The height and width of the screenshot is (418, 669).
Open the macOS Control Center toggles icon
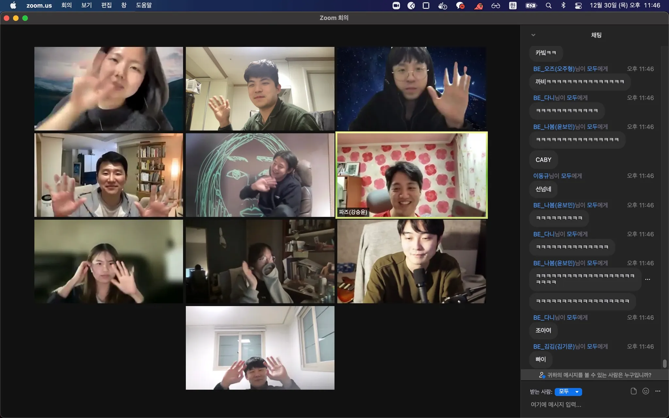[578, 6]
